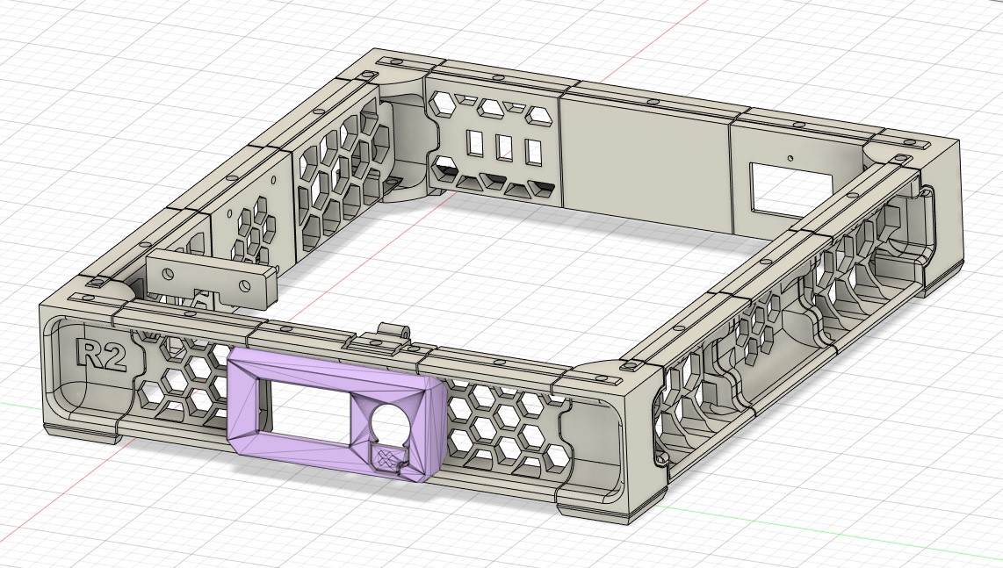Click the embossed R2 label
The image size is (1003, 568).
point(98,353)
